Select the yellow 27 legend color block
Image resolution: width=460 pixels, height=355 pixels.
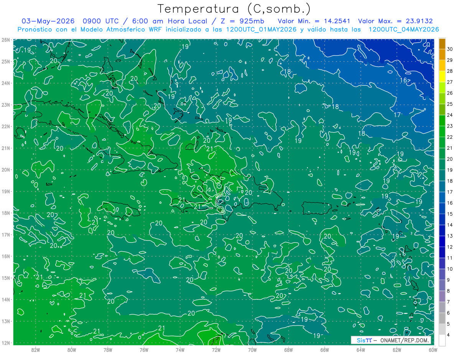tap(442, 77)
